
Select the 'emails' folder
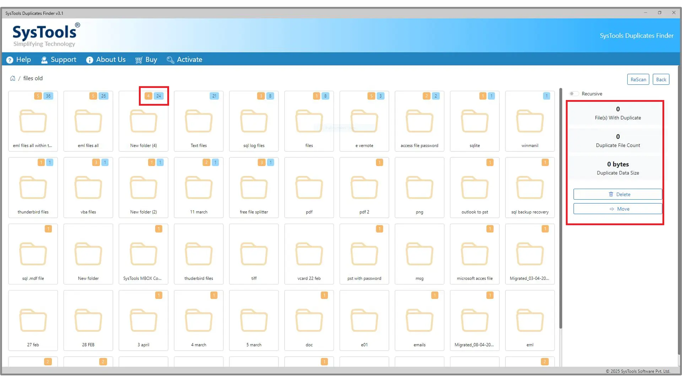420,320
